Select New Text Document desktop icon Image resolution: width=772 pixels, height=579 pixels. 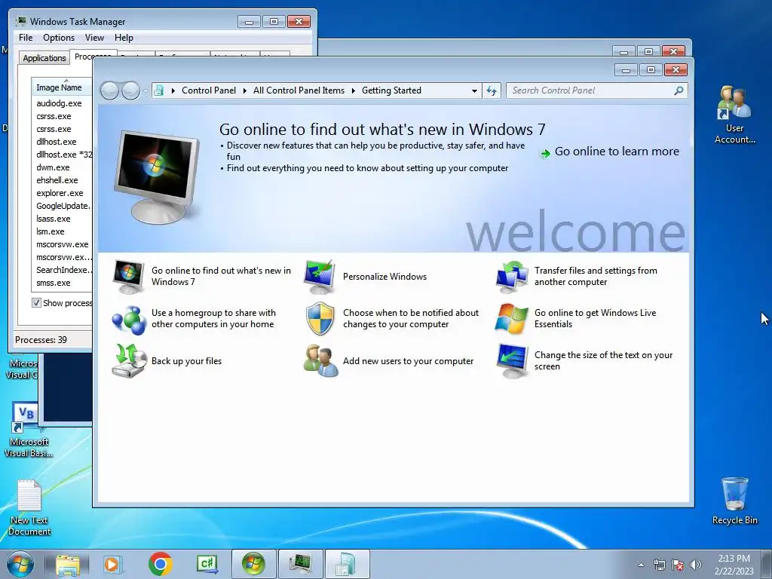tap(29, 507)
